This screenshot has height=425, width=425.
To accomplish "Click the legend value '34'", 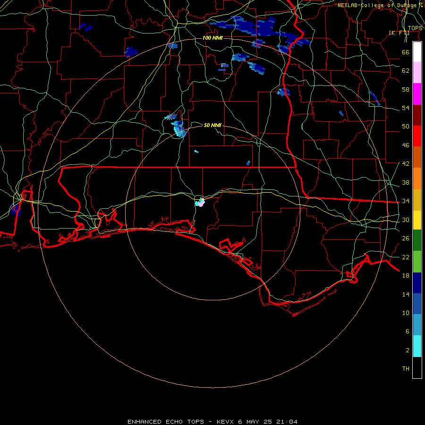I will [406, 201].
